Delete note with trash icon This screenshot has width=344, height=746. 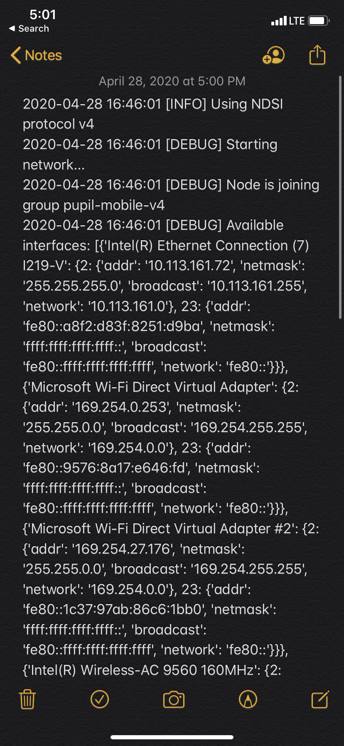pyautogui.click(x=27, y=699)
